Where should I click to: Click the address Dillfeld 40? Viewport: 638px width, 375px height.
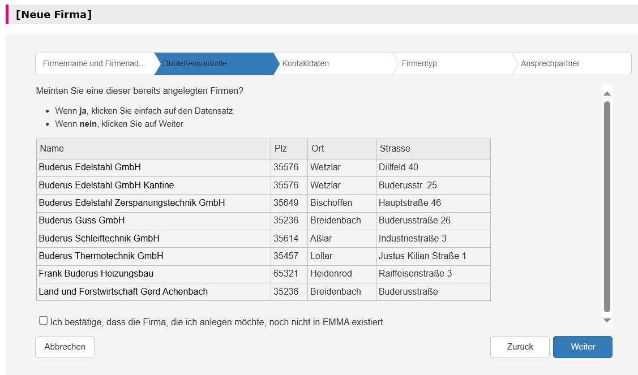click(x=399, y=167)
